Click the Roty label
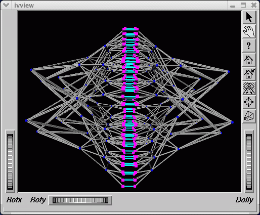 pos(38,200)
